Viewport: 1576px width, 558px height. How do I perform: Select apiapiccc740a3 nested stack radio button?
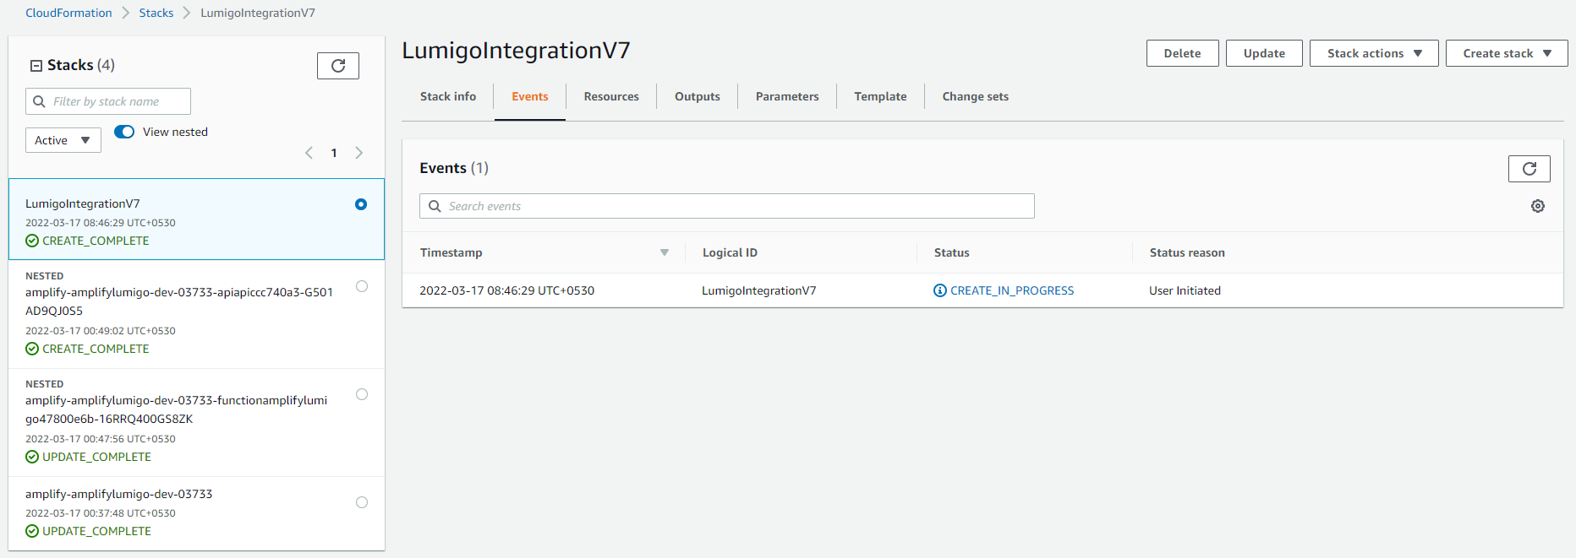(x=362, y=286)
